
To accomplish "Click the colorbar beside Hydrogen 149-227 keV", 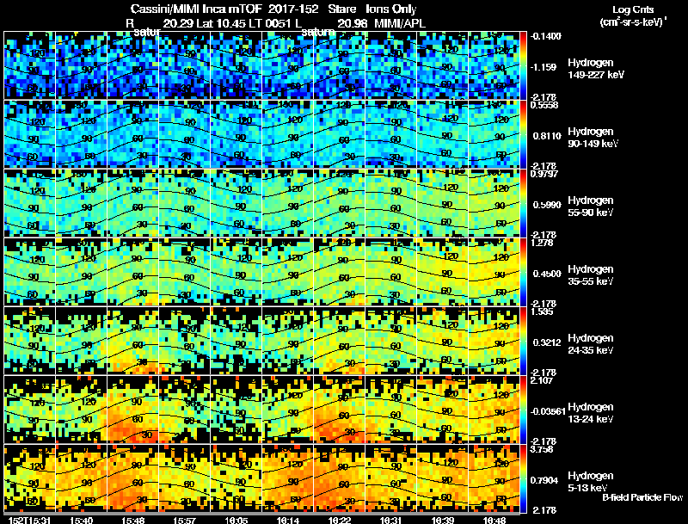I will click(x=523, y=65).
